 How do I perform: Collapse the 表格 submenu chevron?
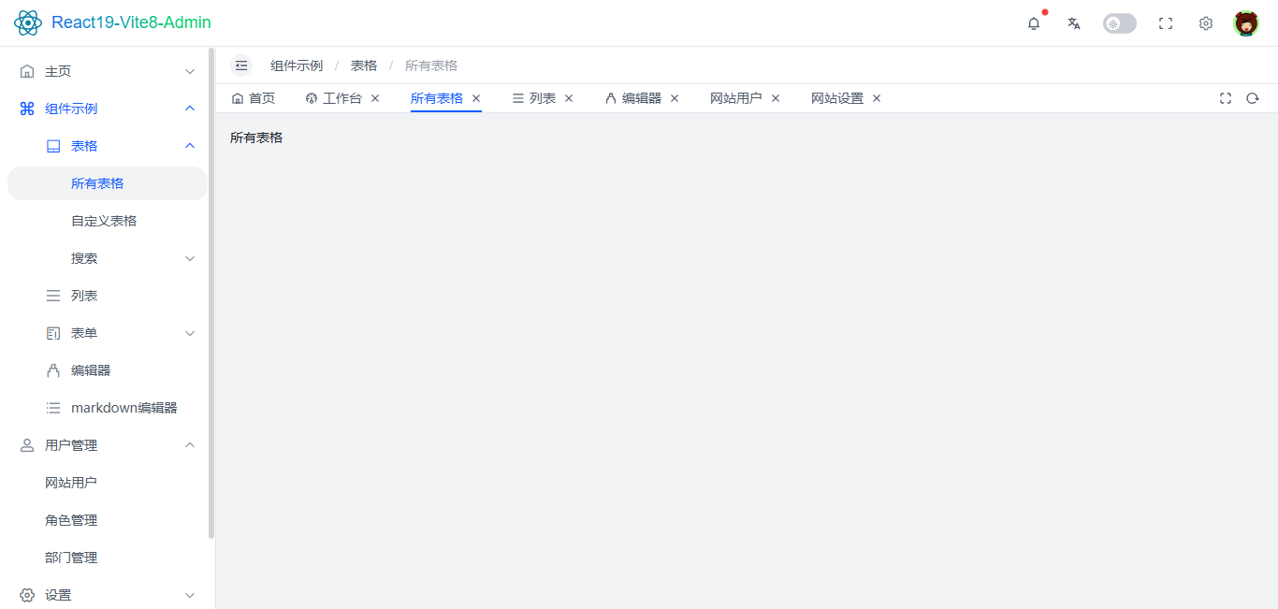(x=190, y=146)
